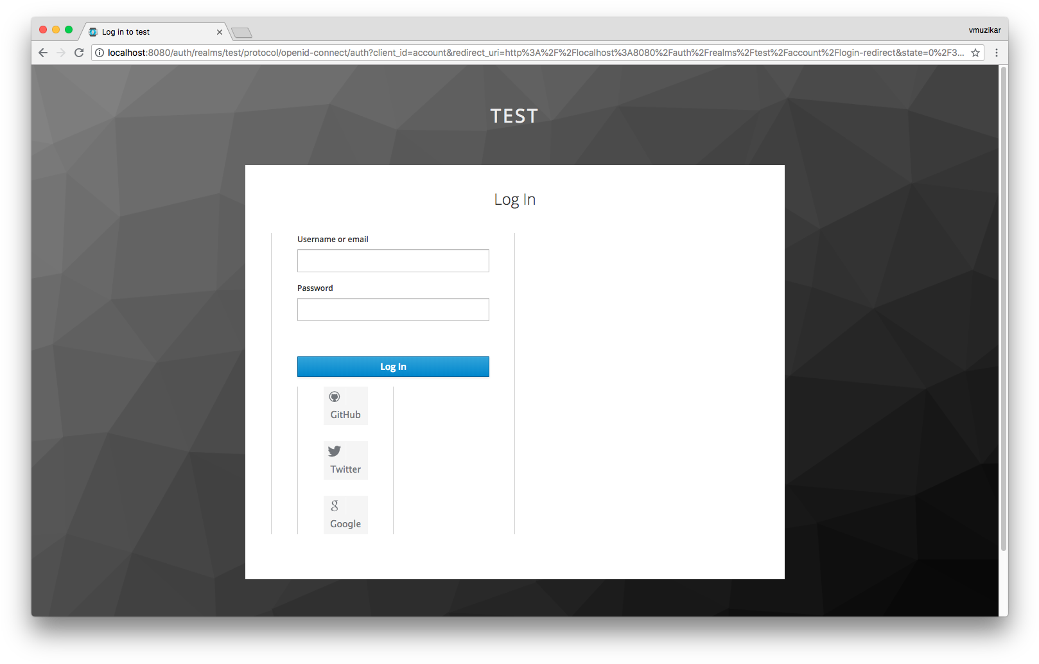The height and width of the screenshot is (664, 1039).
Task: Sign in with Twitter
Action: click(345, 460)
